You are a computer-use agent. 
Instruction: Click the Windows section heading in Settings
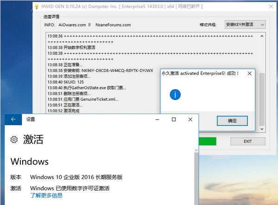pyautogui.click(x=30, y=161)
